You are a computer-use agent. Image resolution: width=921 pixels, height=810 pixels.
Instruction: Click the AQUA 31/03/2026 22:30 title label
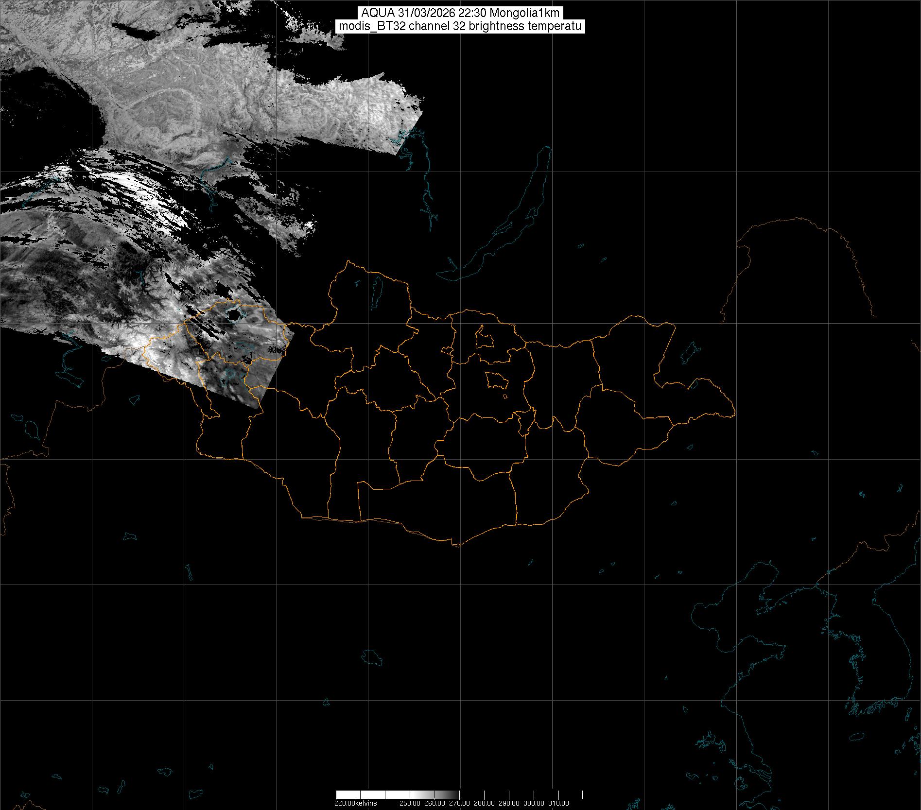point(460,13)
